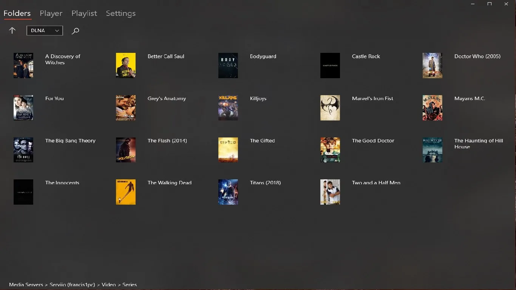The height and width of the screenshot is (290, 516).
Task: Select the 'Marvel's Iron Fist' title text
Action: tap(372, 98)
